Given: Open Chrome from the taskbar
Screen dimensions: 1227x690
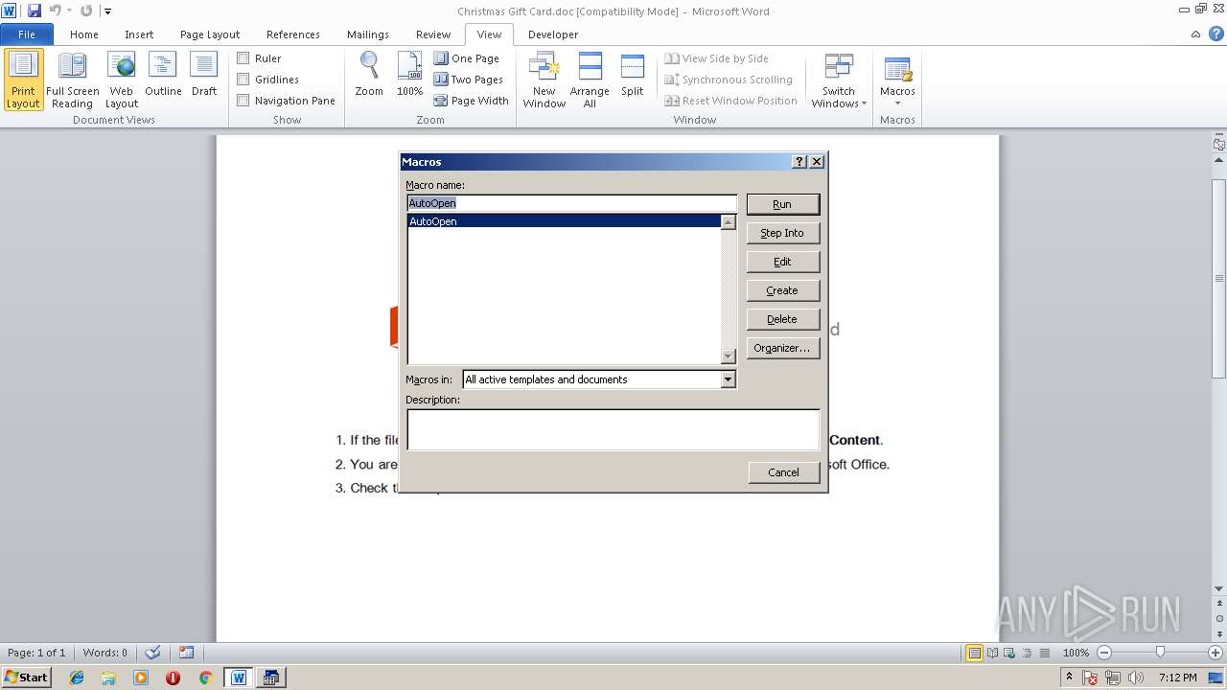Looking at the screenshot, I should click(x=205, y=678).
